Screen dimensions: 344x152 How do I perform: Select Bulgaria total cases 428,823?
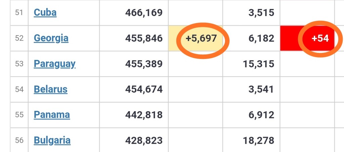click(x=144, y=140)
